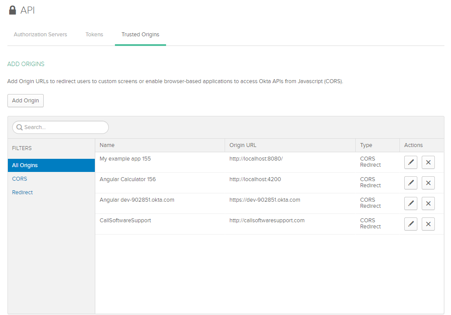The image size is (451, 315).
Task: Select the Trusted Origins tab
Action: pos(140,35)
